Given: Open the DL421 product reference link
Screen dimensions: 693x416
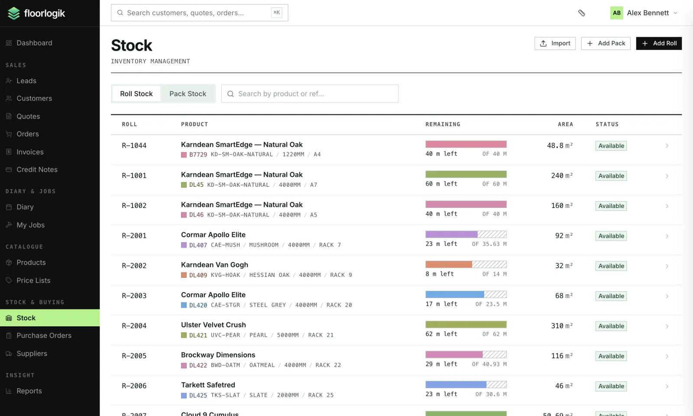Looking at the screenshot, I should [198, 335].
